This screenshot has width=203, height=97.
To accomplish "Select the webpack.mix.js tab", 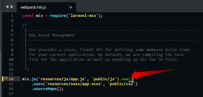I will [x=46, y=7].
